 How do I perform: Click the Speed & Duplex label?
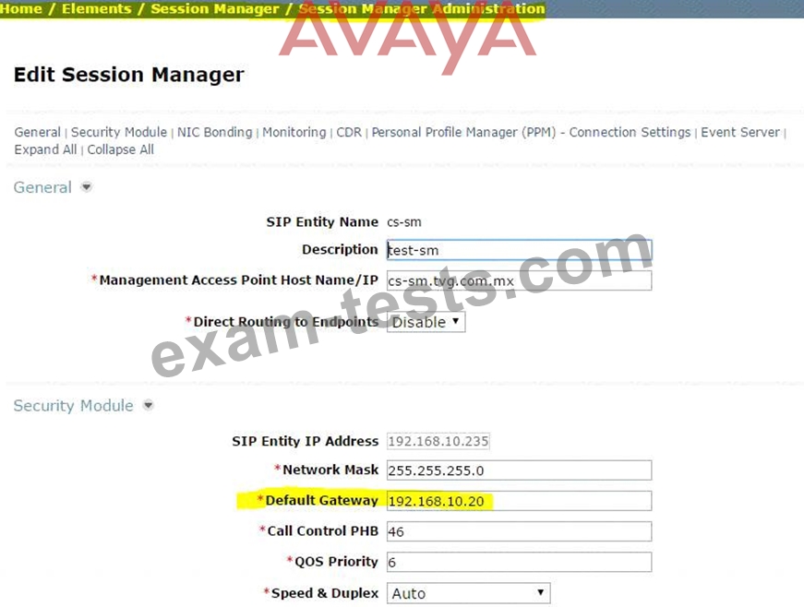(x=325, y=593)
